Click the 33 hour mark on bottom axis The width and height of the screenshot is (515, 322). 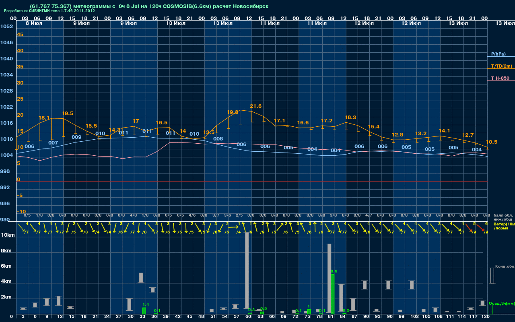coord(143,317)
